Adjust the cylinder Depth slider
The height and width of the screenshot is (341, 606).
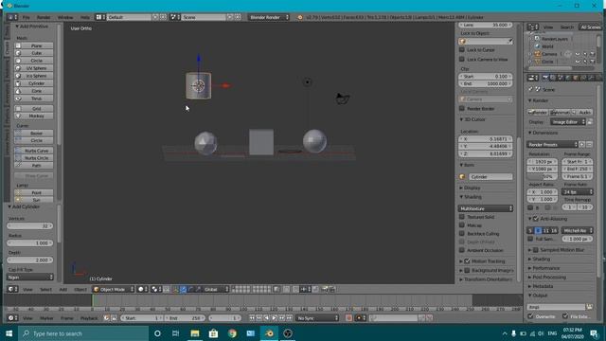29,260
